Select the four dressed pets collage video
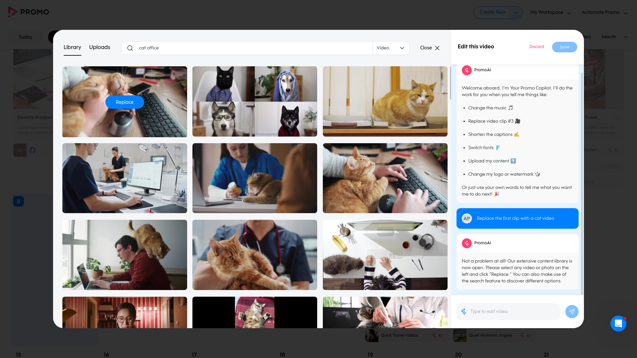Viewport: 637px width, 358px height. (255, 101)
